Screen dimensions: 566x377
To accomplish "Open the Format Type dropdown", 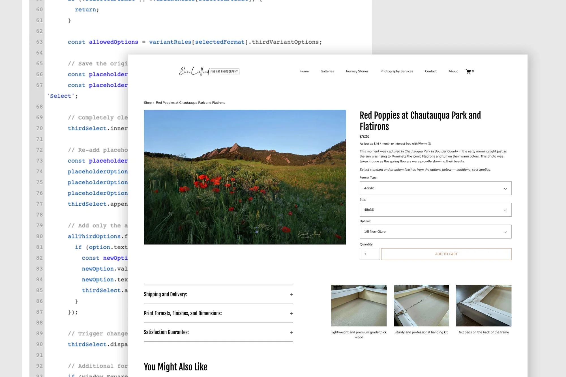I will [435, 188].
